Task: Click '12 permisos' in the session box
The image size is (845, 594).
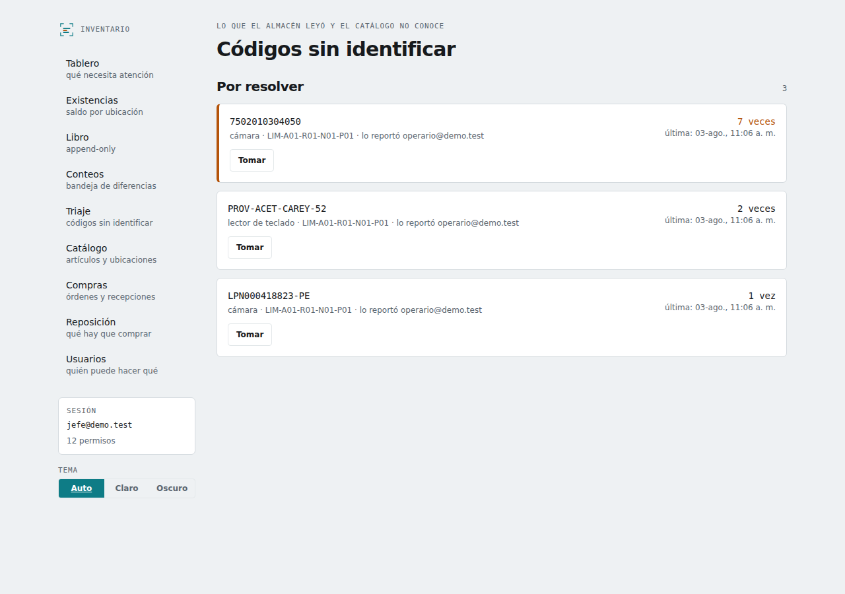Action: pos(91,441)
